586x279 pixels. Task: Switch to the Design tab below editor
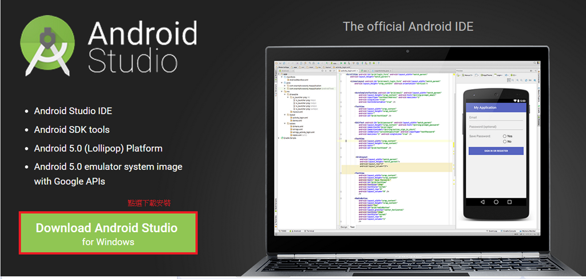[344, 227]
